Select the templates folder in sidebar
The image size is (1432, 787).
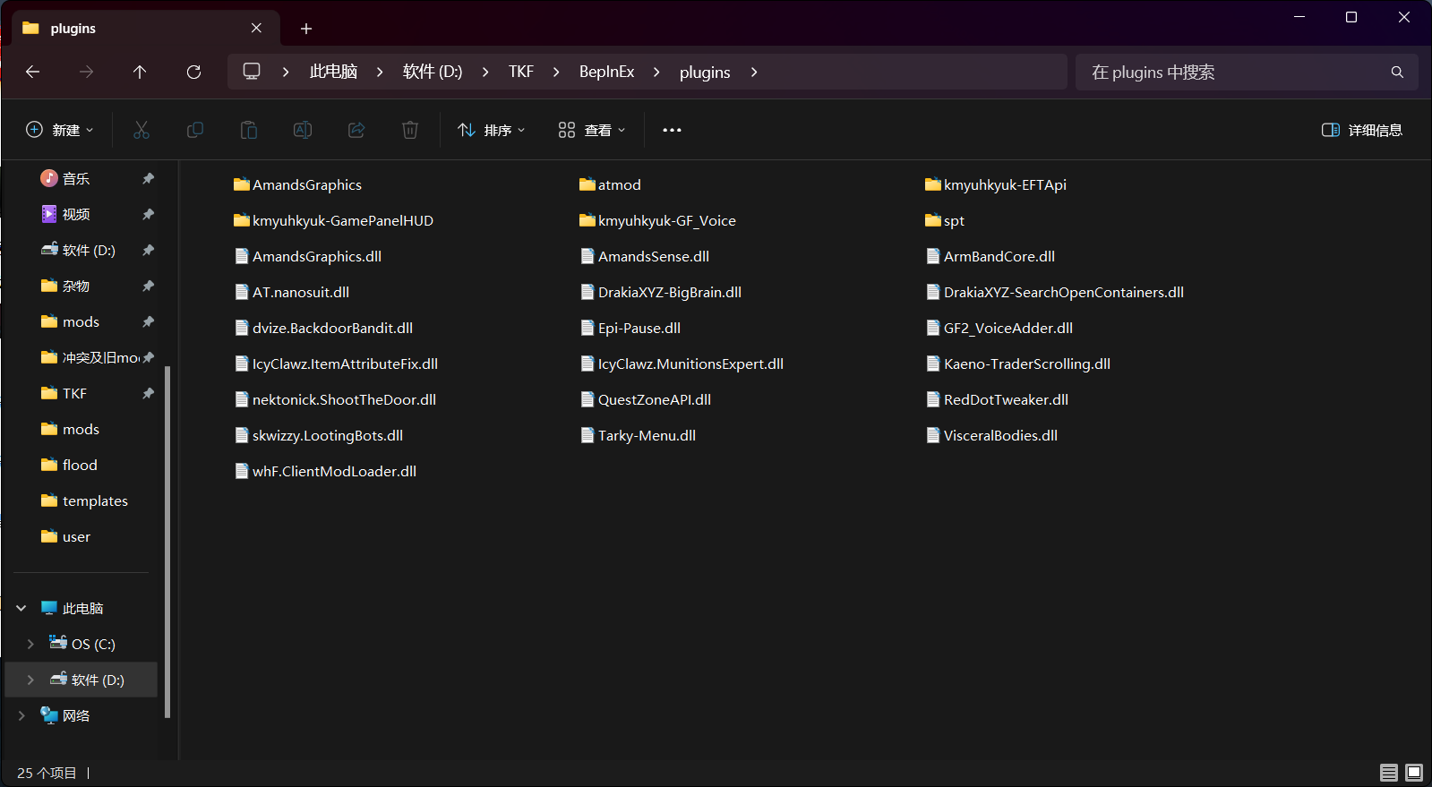click(x=95, y=500)
